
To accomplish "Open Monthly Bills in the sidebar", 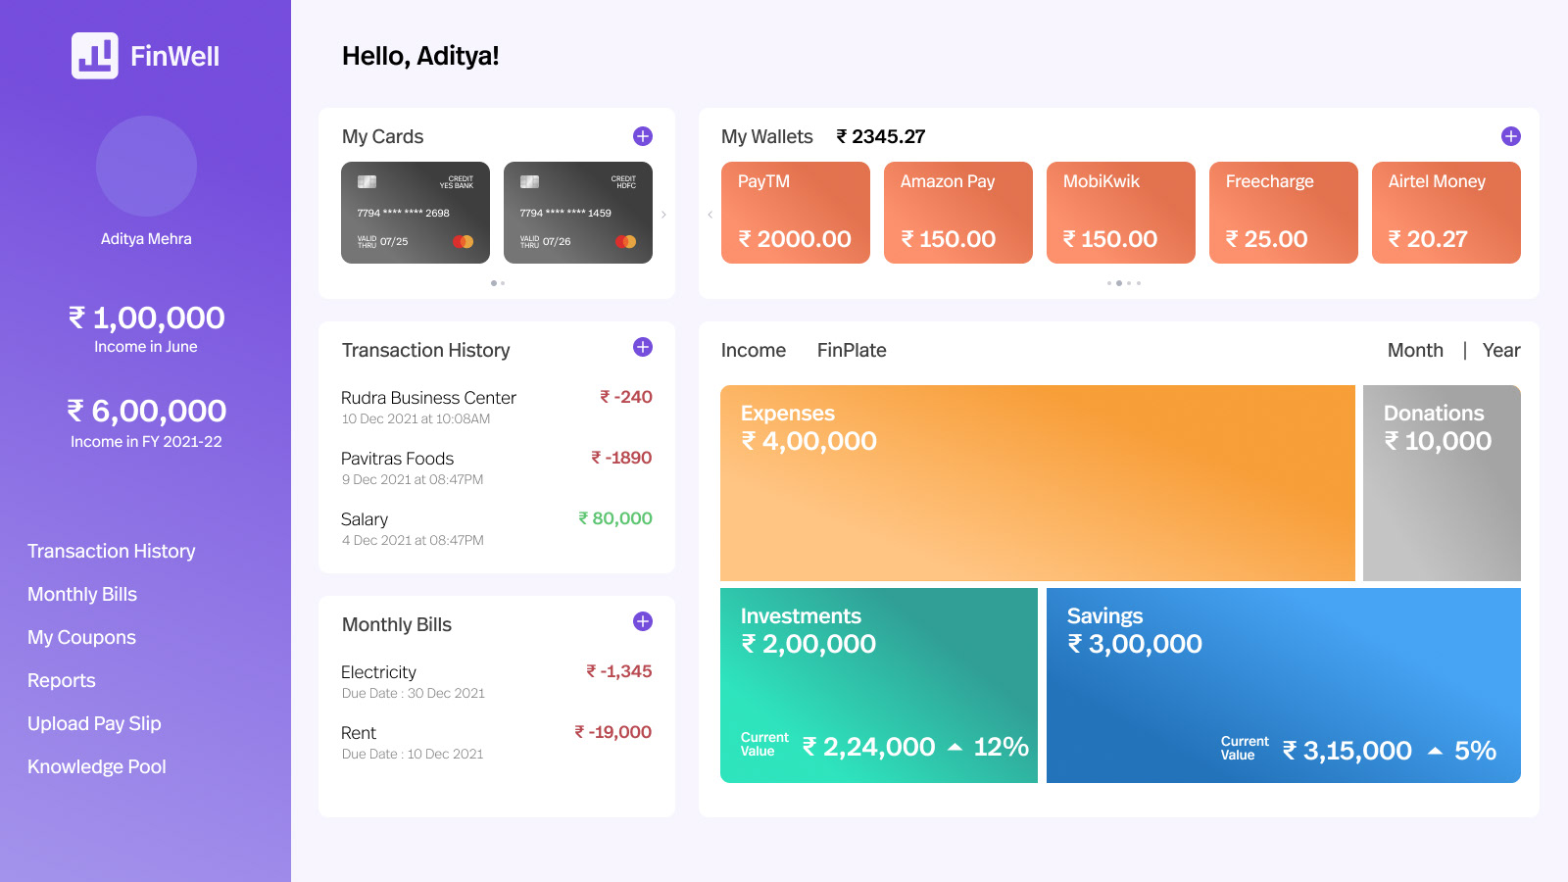I will [x=82, y=595].
